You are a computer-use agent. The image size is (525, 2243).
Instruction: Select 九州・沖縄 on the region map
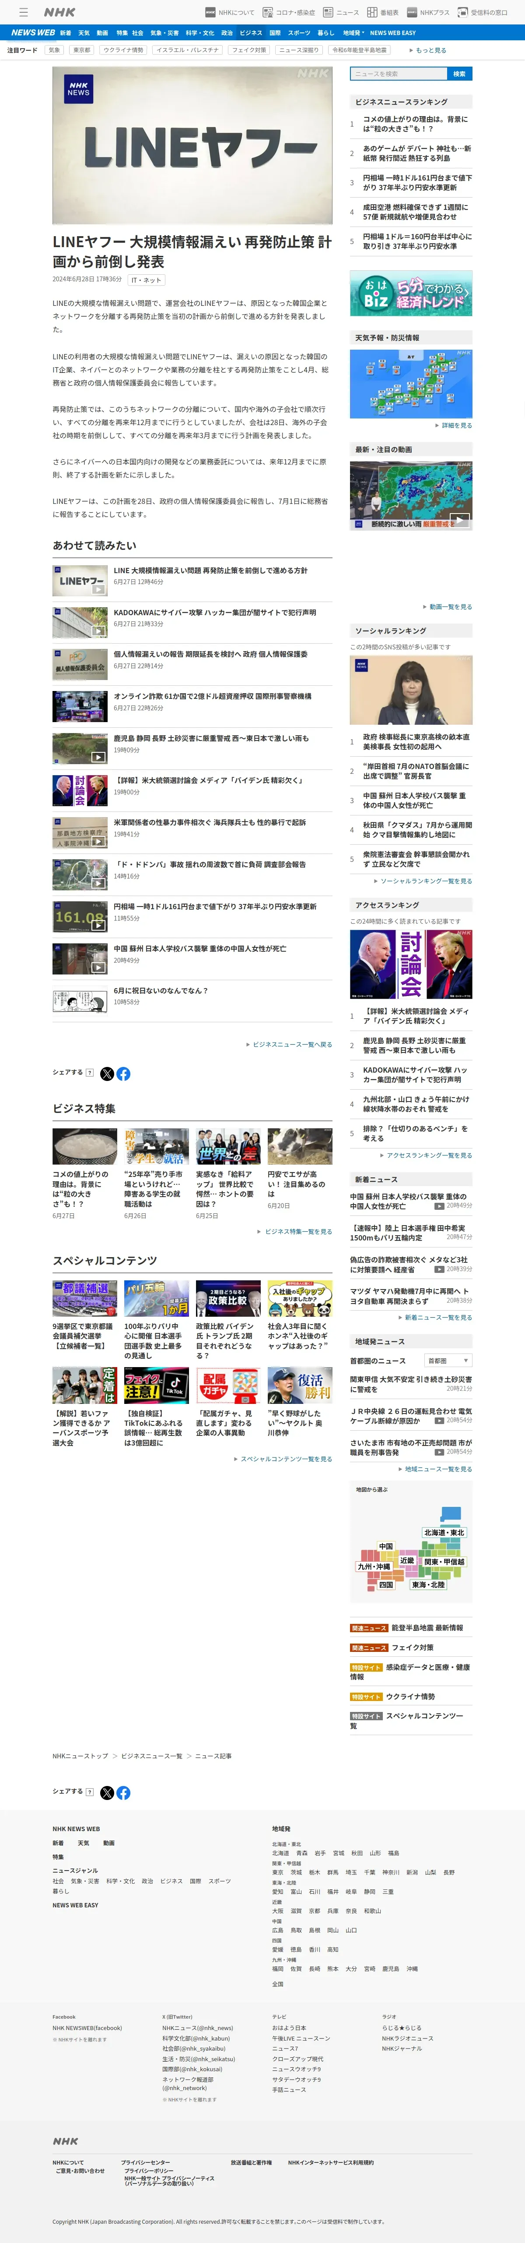pos(374,1566)
